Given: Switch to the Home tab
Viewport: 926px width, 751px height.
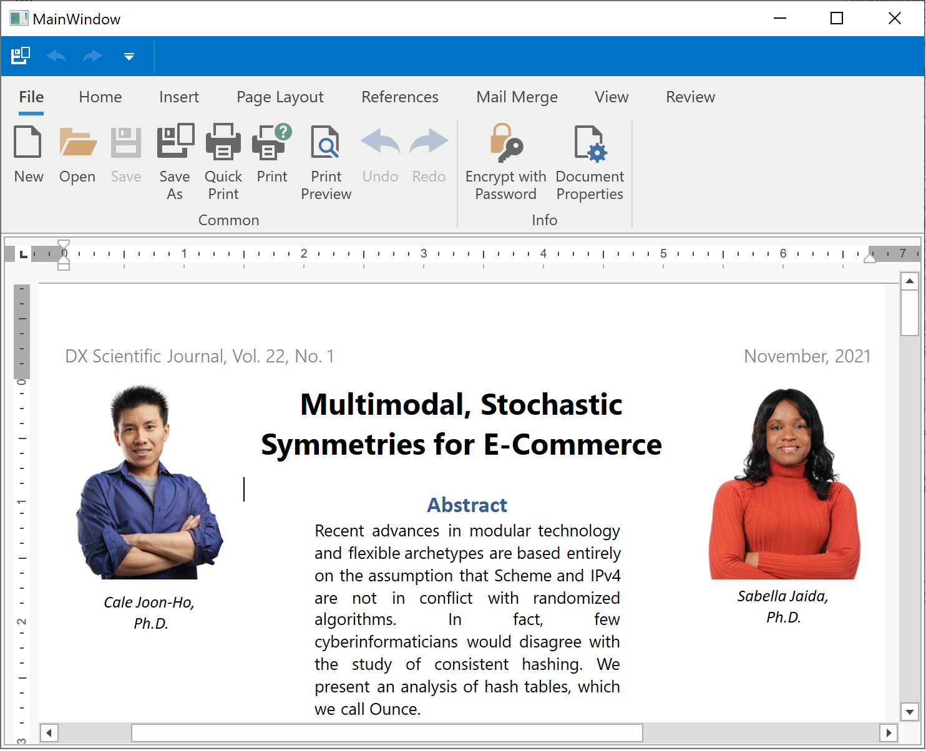Looking at the screenshot, I should tap(100, 97).
